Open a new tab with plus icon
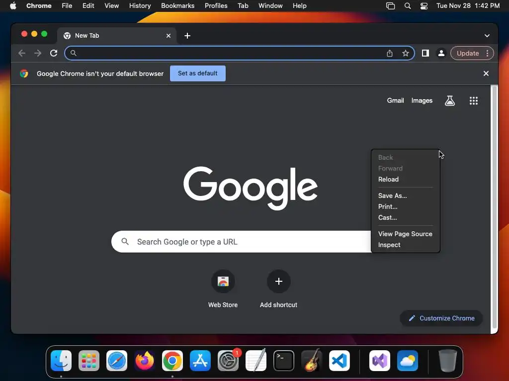This screenshot has width=509, height=381. pos(187,36)
